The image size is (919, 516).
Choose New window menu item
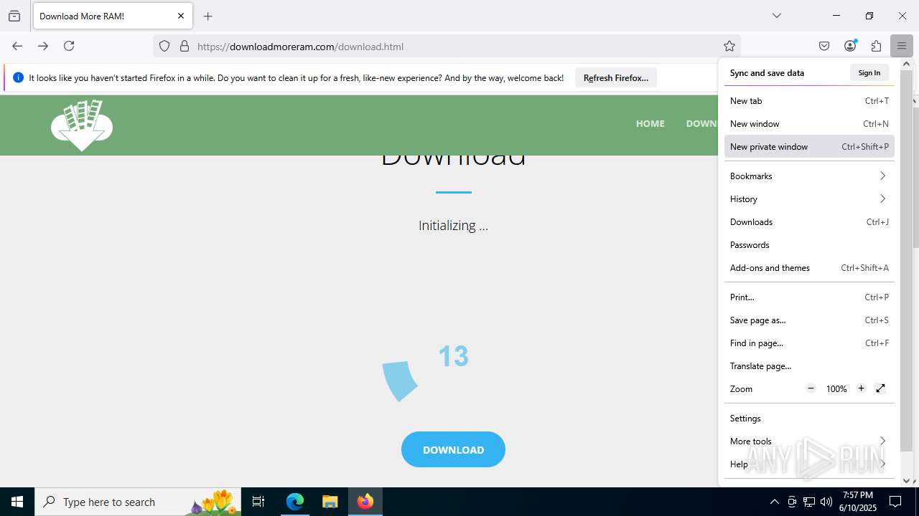tap(809, 124)
